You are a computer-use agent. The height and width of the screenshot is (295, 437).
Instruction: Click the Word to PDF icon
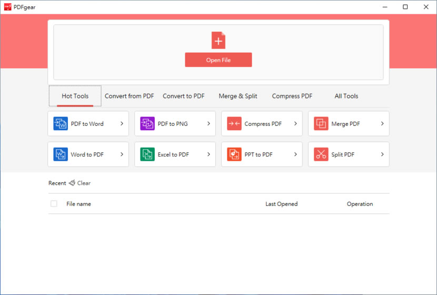click(x=61, y=154)
